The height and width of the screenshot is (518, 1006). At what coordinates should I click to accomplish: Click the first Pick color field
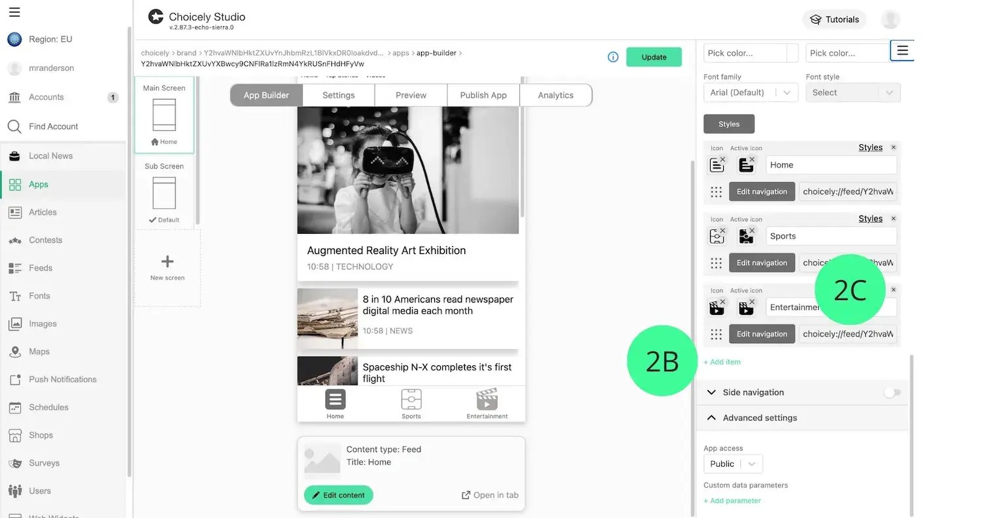coord(751,53)
